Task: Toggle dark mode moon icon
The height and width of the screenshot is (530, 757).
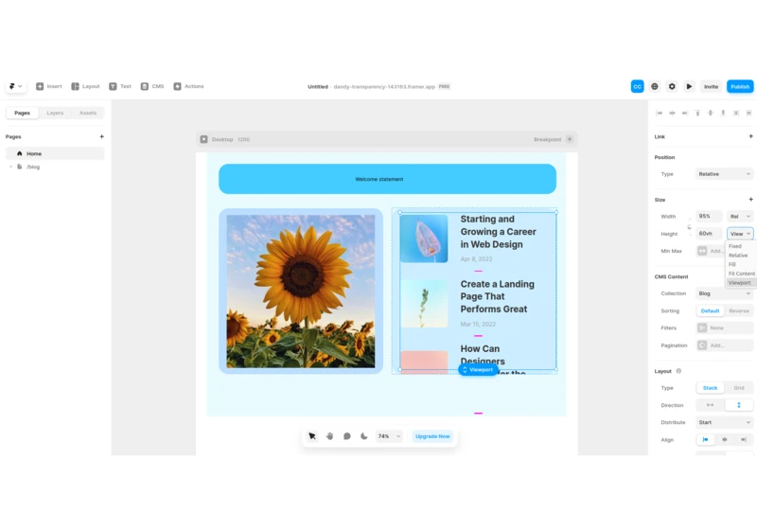Action: point(364,436)
